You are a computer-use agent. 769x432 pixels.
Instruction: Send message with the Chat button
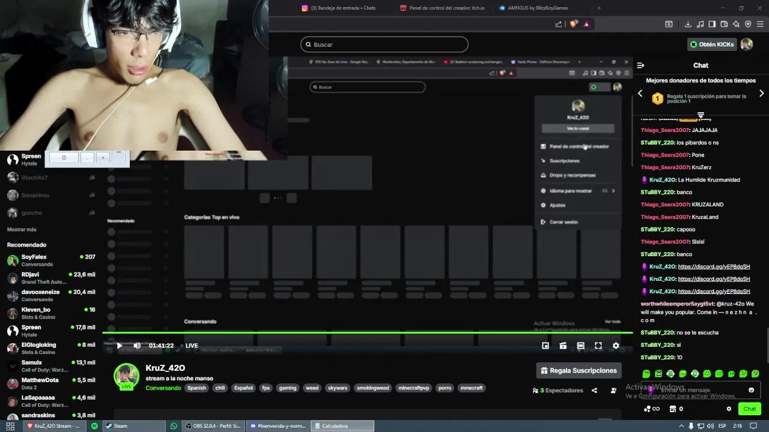(750, 409)
